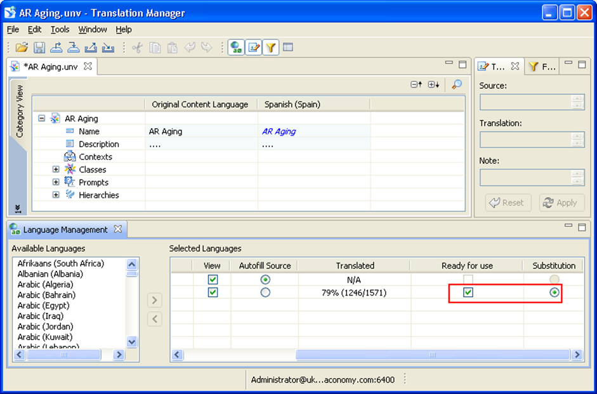Screen dimensions: 597x394
Task: Collapse the AR Aging root node
Action: coord(42,118)
